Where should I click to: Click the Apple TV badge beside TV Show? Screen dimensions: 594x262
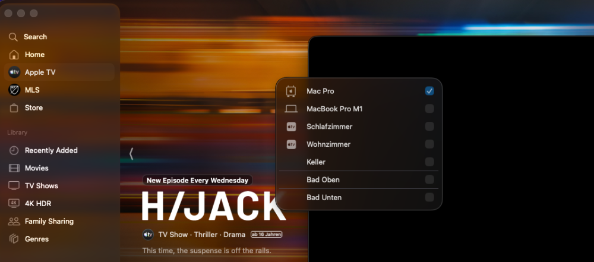148,235
